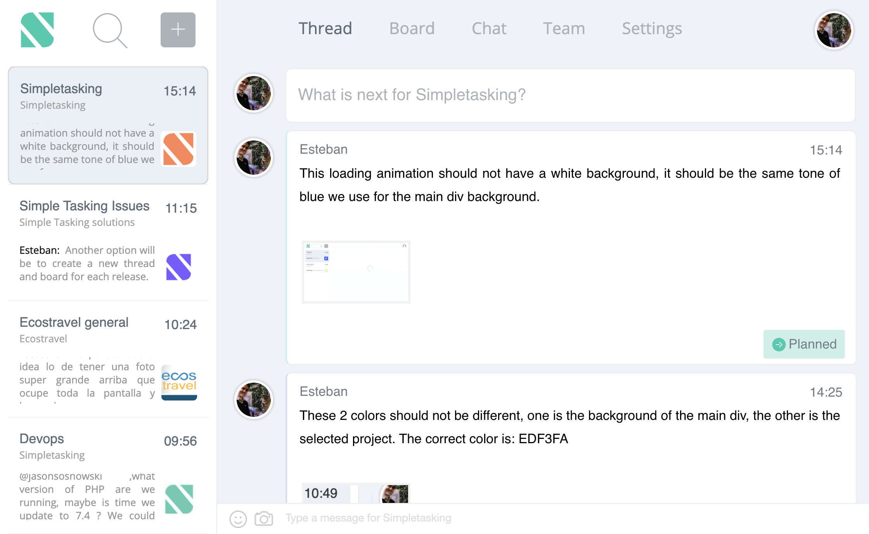
Task: Go to the Settings tab
Action: [x=652, y=29]
